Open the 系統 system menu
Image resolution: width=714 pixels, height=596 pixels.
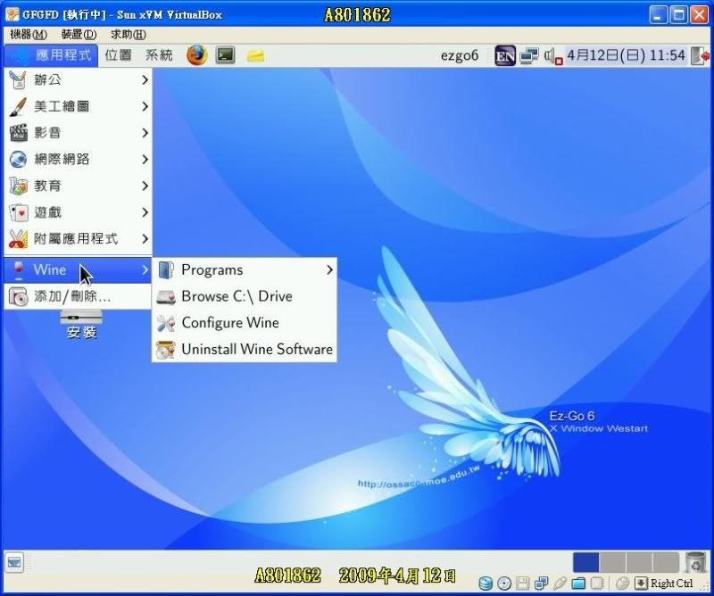[159, 55]
